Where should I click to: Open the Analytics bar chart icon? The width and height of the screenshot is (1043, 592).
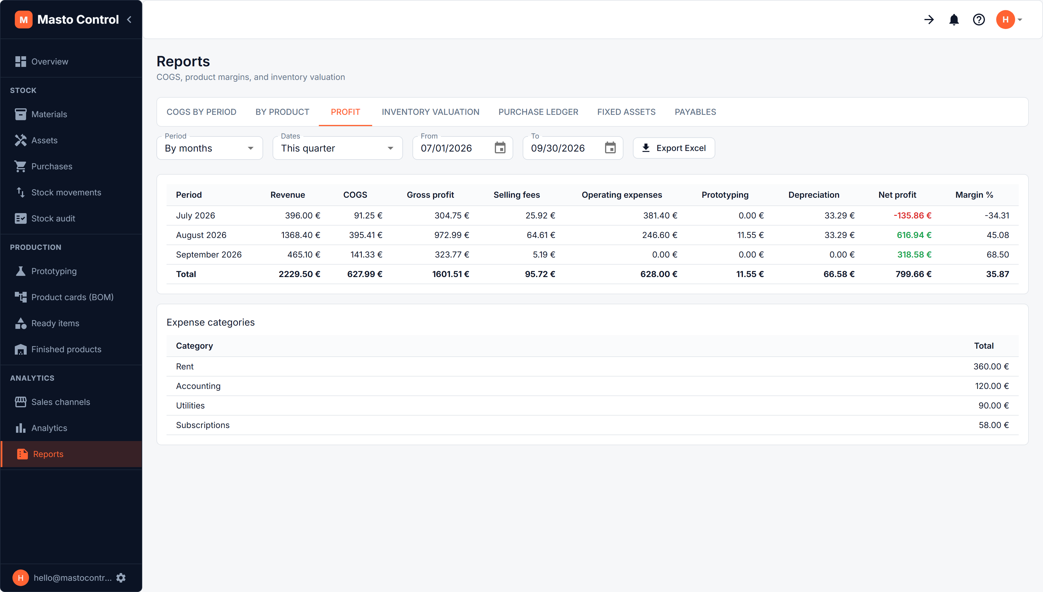pyautogui.click(x=20, y=428)
